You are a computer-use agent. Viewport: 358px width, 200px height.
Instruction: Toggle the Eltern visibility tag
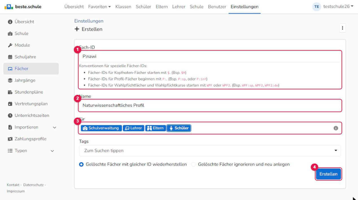click(155, 128)
